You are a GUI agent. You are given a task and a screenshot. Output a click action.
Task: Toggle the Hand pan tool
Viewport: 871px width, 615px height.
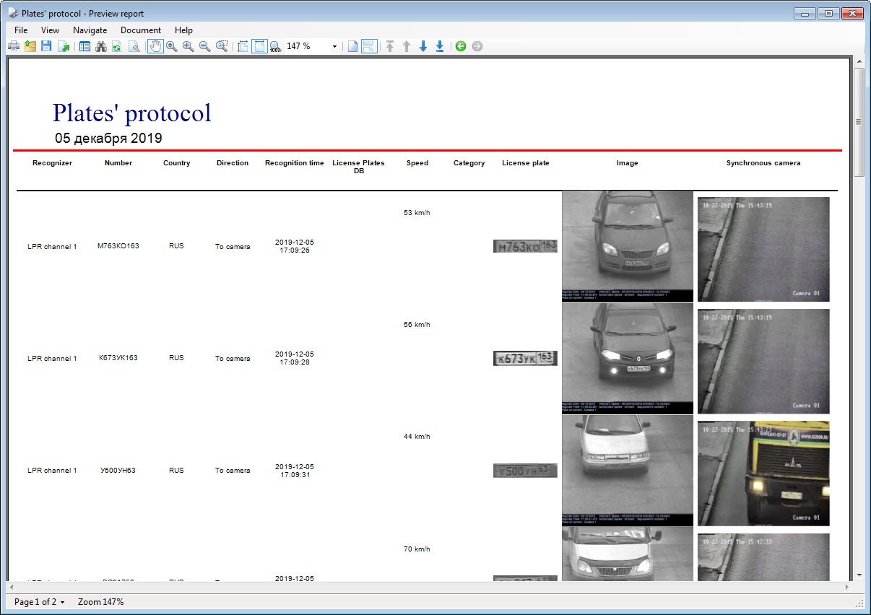tap(155, 46)
